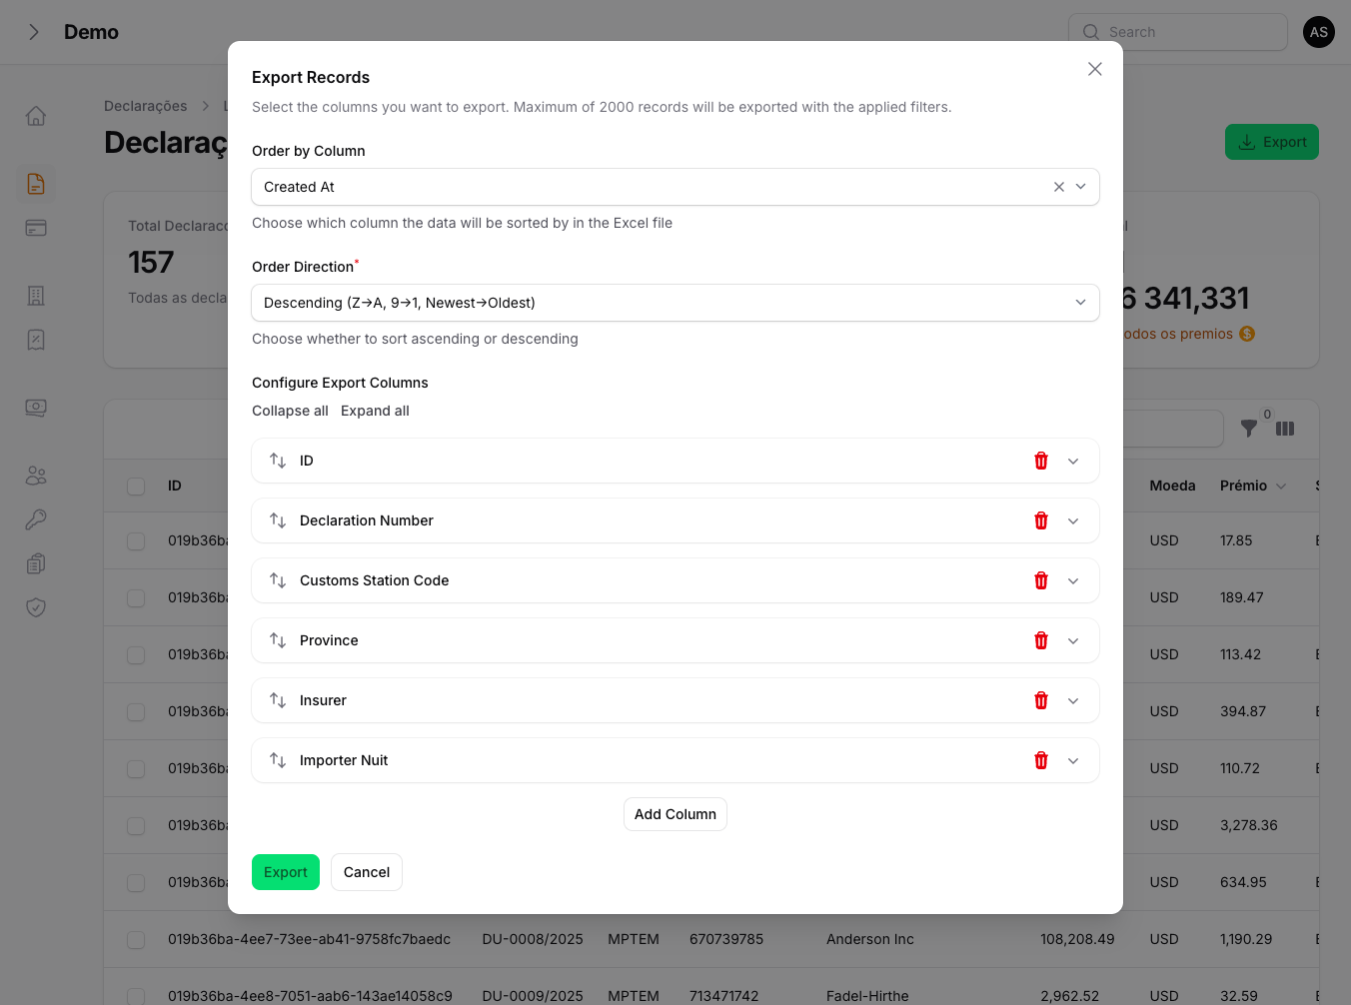Click the Declarações breadcrumb link

point(146,105)
